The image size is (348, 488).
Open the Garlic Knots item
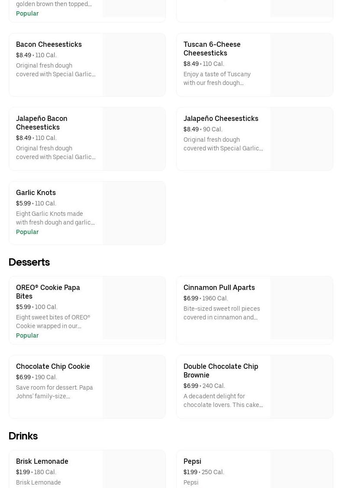(x=36, y=192)
